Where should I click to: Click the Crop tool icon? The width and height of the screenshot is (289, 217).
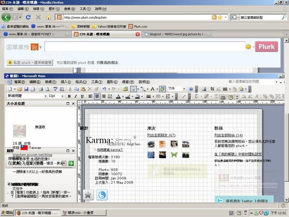[x=212, y=89]
